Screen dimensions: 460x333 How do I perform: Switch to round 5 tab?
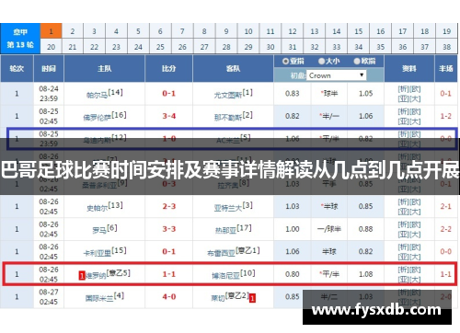pos(138,31)
